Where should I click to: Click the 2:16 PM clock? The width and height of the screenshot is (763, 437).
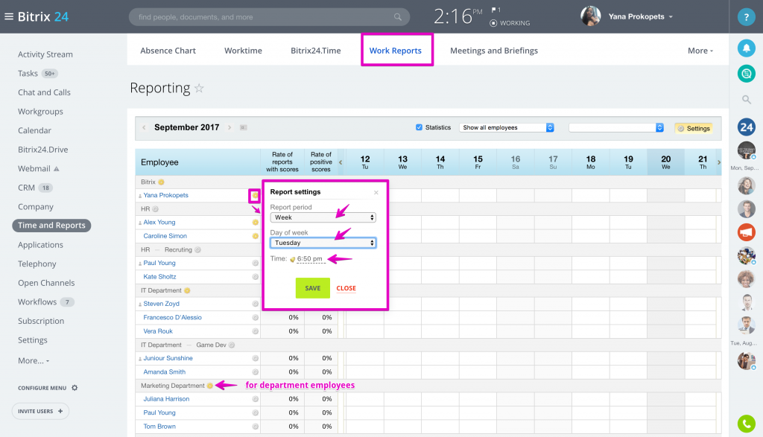coord(458,16)
